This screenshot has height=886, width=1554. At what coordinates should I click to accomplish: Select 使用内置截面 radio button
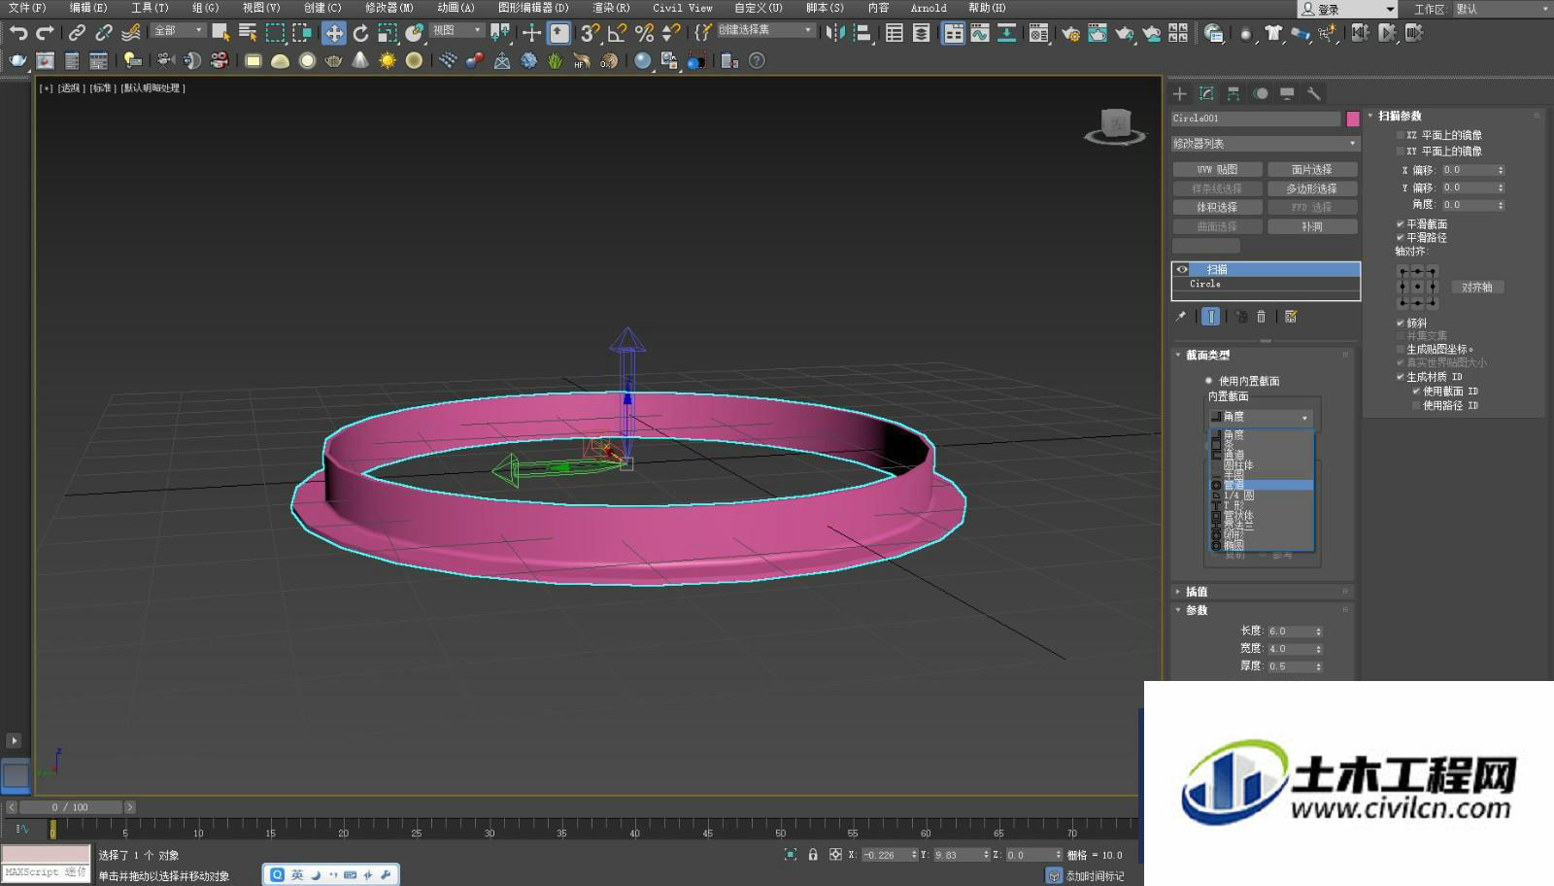point(1209,381)
